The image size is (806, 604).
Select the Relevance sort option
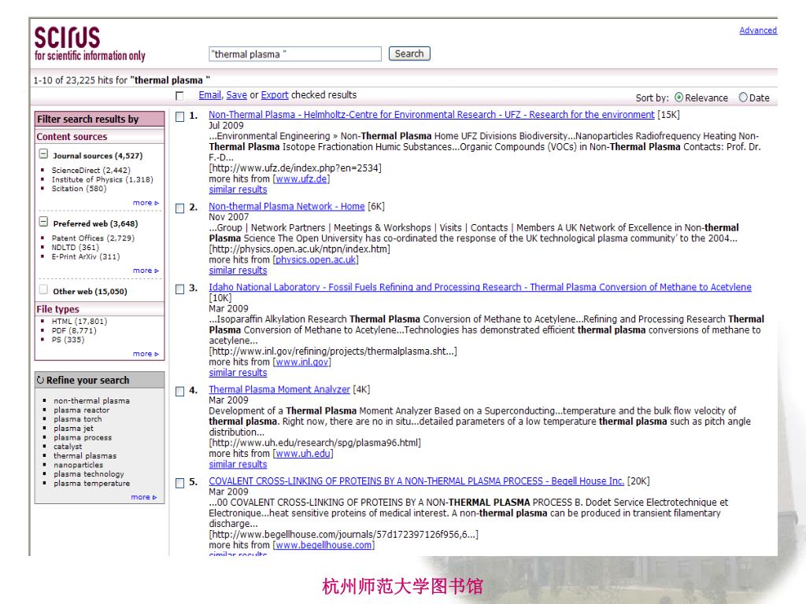pos(679,97)
